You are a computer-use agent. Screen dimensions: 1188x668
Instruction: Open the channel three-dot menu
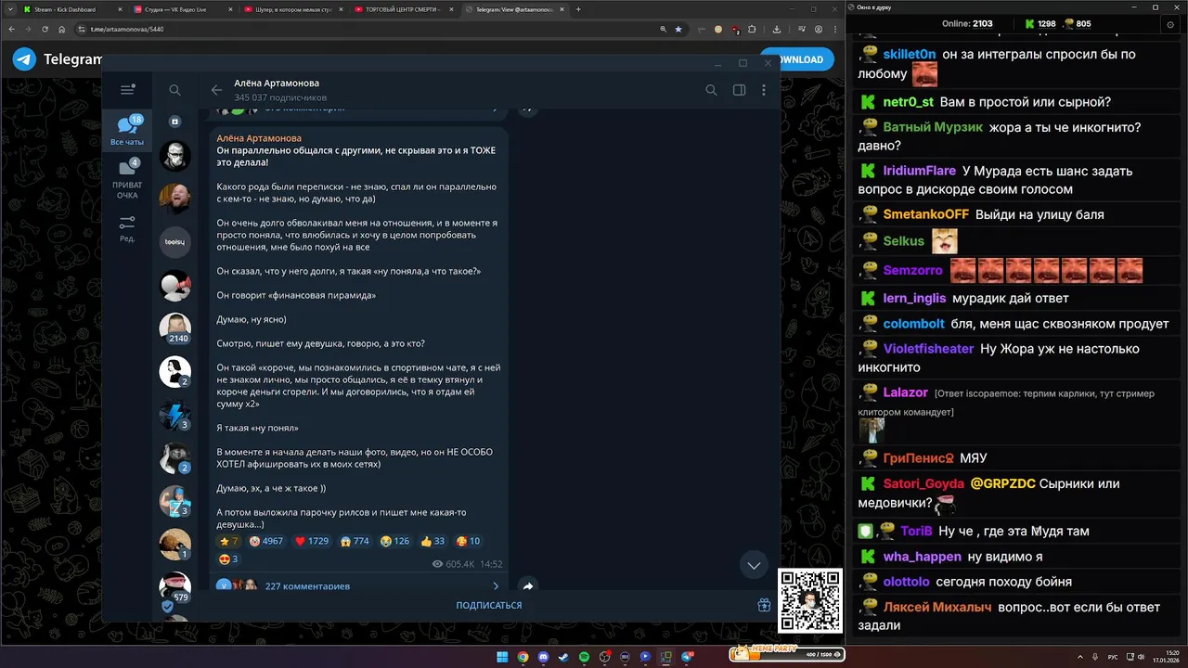click(x=764, y=90)
